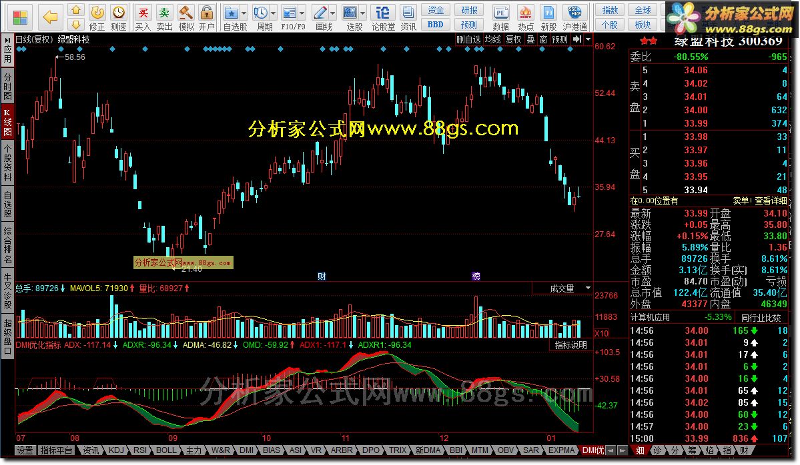Expand the 自选股 dropdown arrow
The height and width of the screenshot is (465, 800).
244,12
